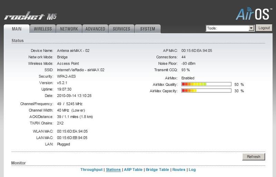The image size is (276, 177).
Task: Open the ADVANCED tab
Action: pyautogui.click(x=95, y=29)
